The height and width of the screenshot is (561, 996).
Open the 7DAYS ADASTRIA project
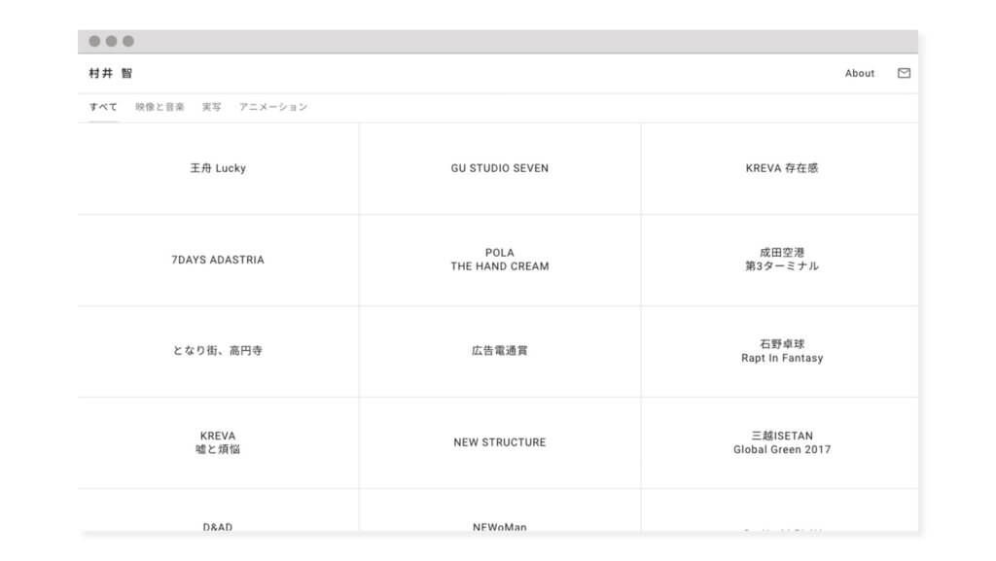tap(218, 260)
